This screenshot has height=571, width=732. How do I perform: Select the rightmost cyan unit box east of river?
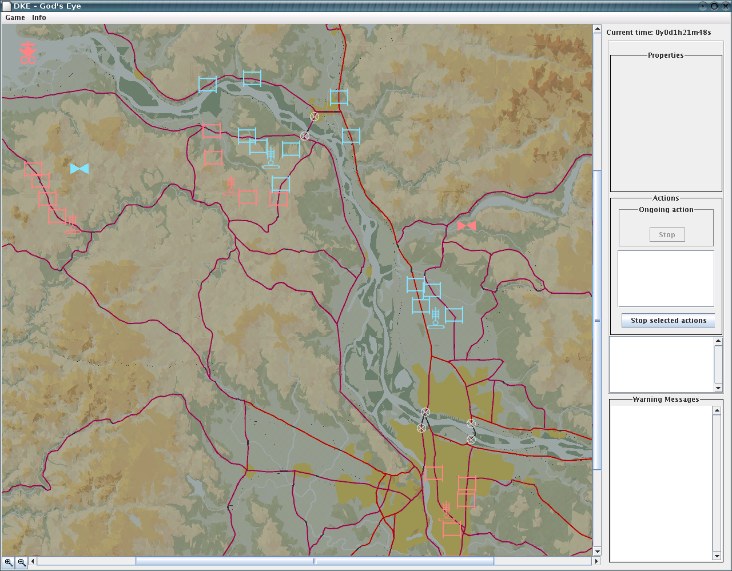pyautogui.click(x=454, y=315)
